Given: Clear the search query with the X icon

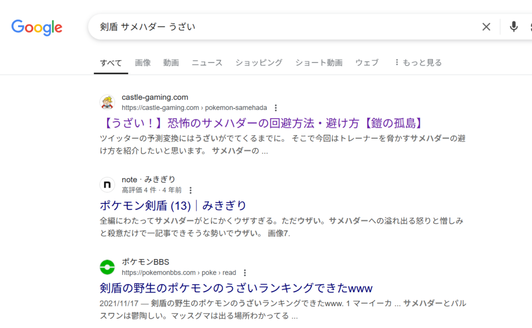Looking at the screenshot, I should click(x=486, y=27).
